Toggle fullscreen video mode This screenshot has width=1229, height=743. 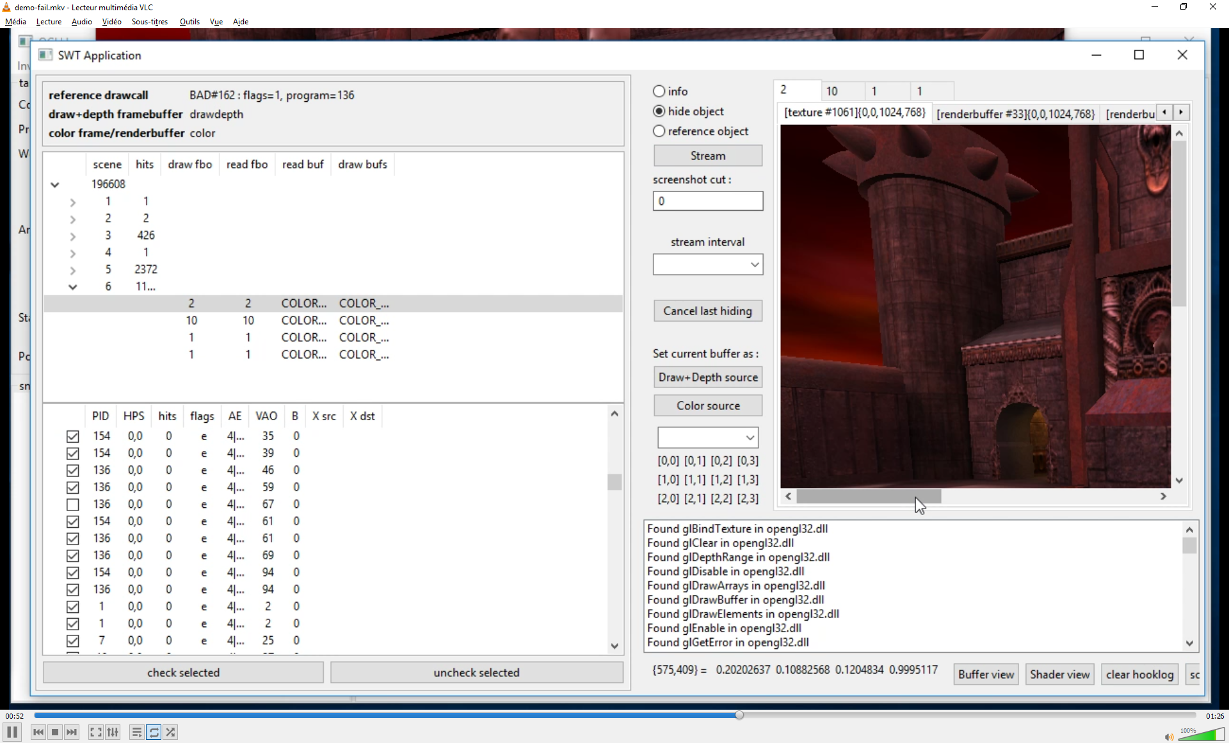95,732
